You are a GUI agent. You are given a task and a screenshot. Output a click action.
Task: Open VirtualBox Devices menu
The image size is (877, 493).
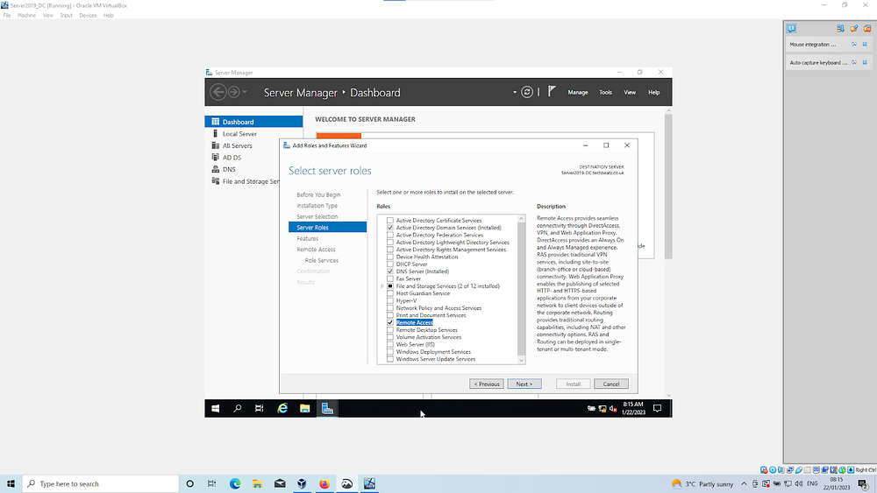(x=88, y=16)
